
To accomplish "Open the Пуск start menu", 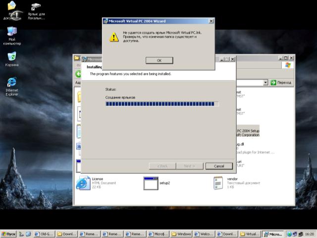I will (x=8, y=234).
